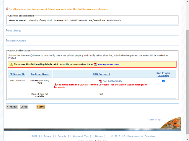Open the Keyboard Tips footer link
Viewport: 189px width, 141px height.
pyautogui.click(x=81, y=136)
